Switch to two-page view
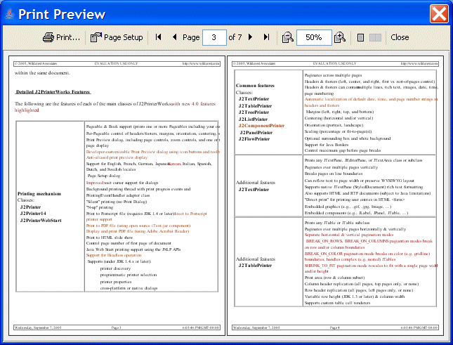 376,37
